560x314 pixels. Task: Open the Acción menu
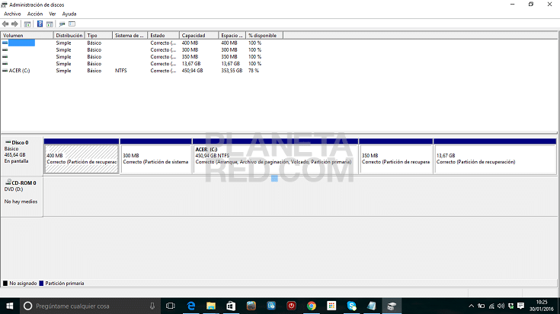(35, 14)
